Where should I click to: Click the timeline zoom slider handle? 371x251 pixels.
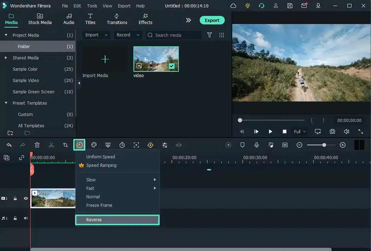click(324, 145)
